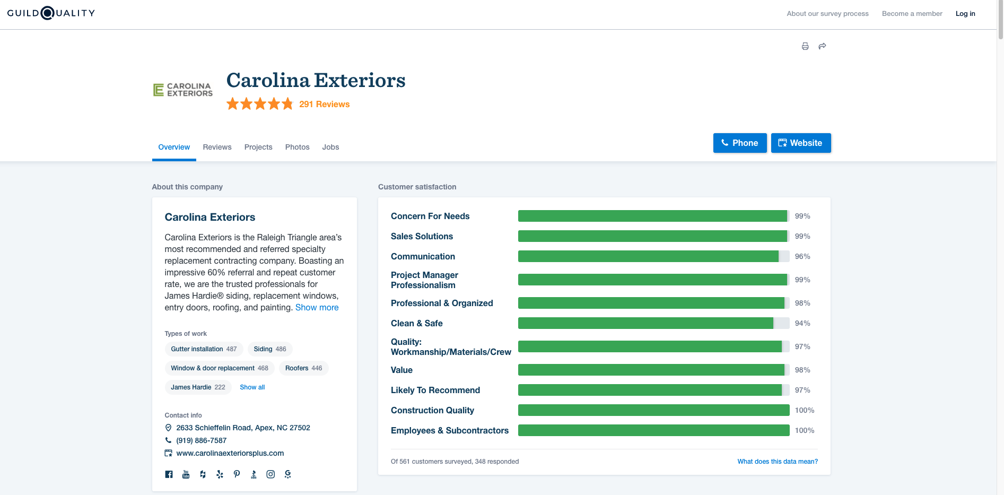
Task: Open the Pinterest profile icon
Action: [x=237, y=474]
